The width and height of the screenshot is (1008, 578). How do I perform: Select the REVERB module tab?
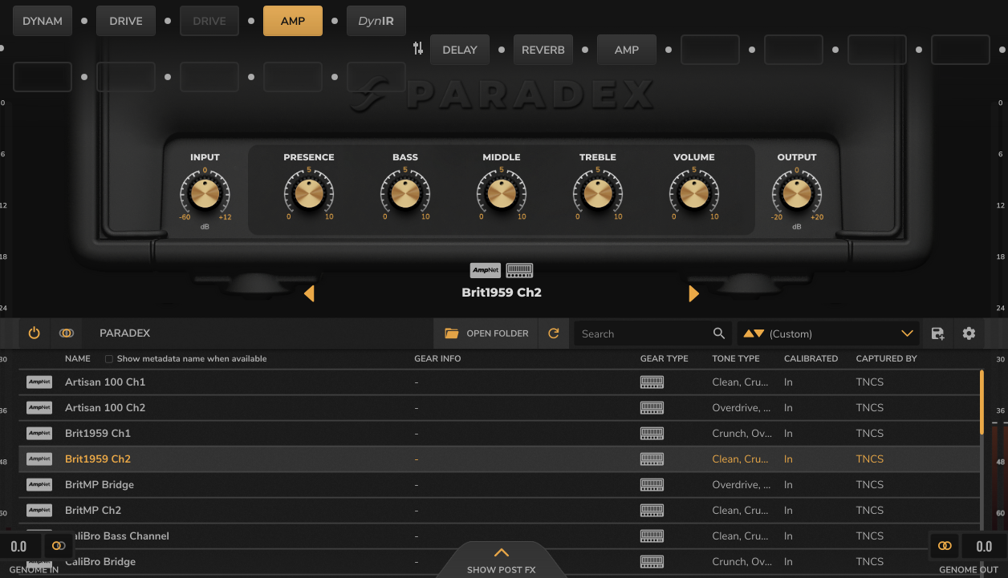click(543, 50)
